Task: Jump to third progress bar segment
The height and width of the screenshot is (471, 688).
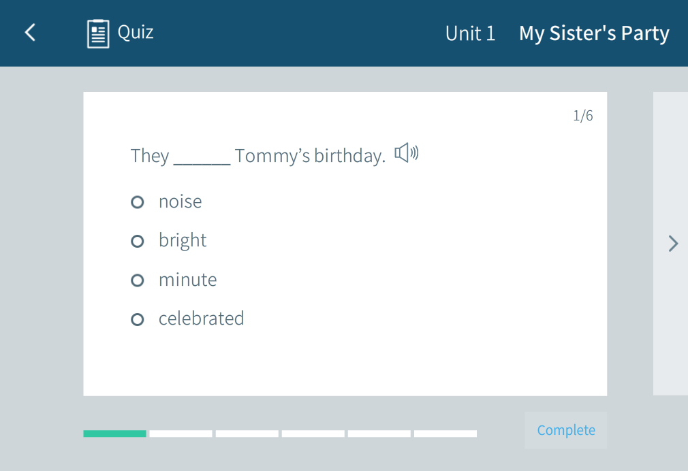Action: [247, 434]
